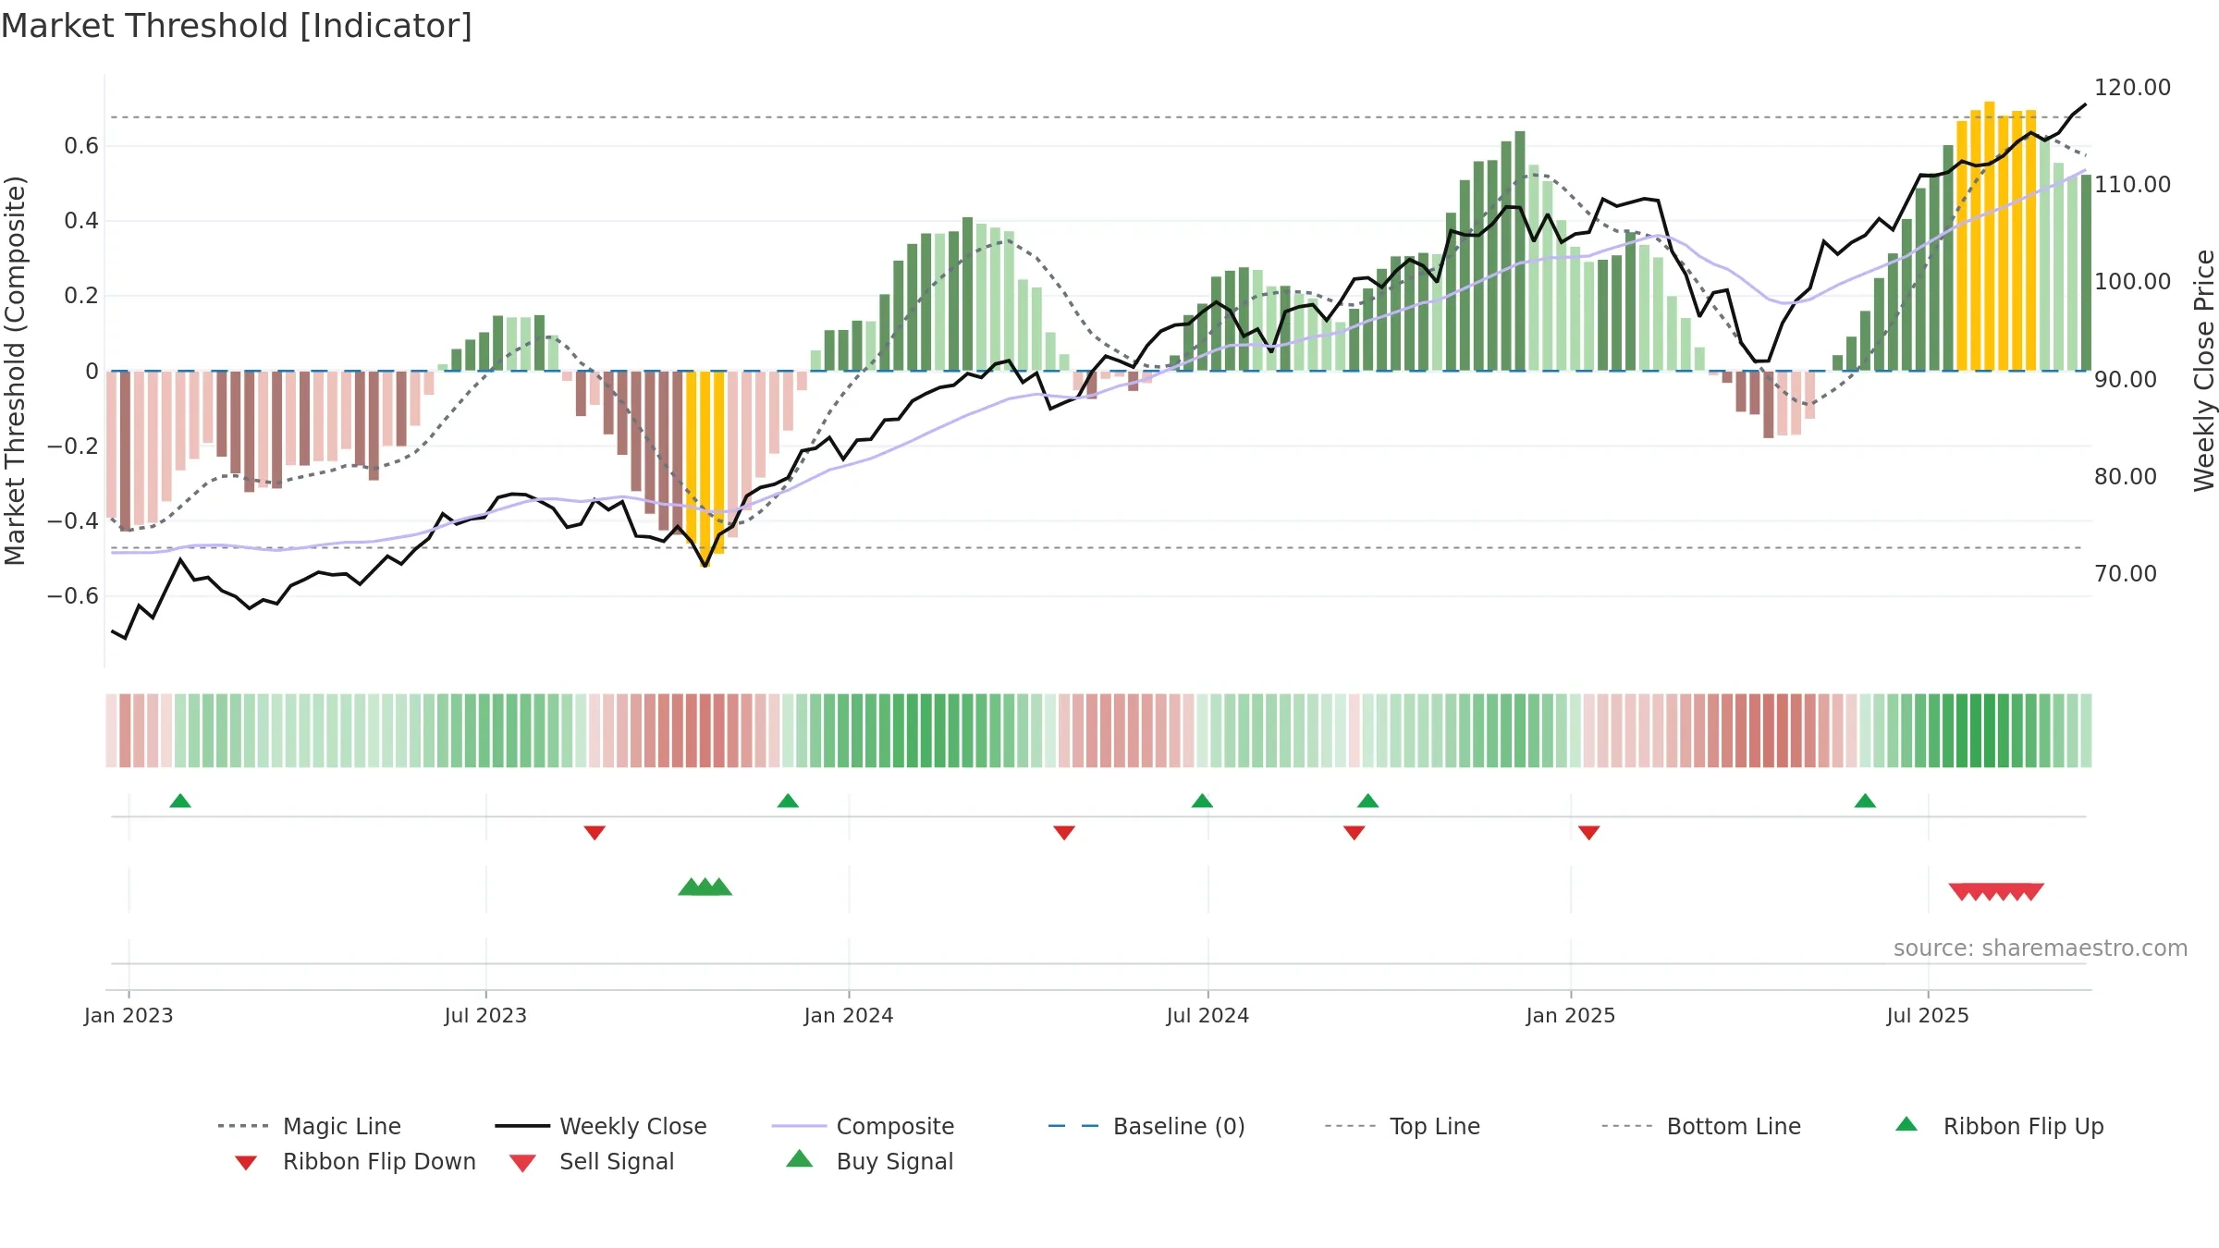Click the Ribbon Flip Up triangle just before Jan 2024

pyautogui.click(x=788, y=801)
